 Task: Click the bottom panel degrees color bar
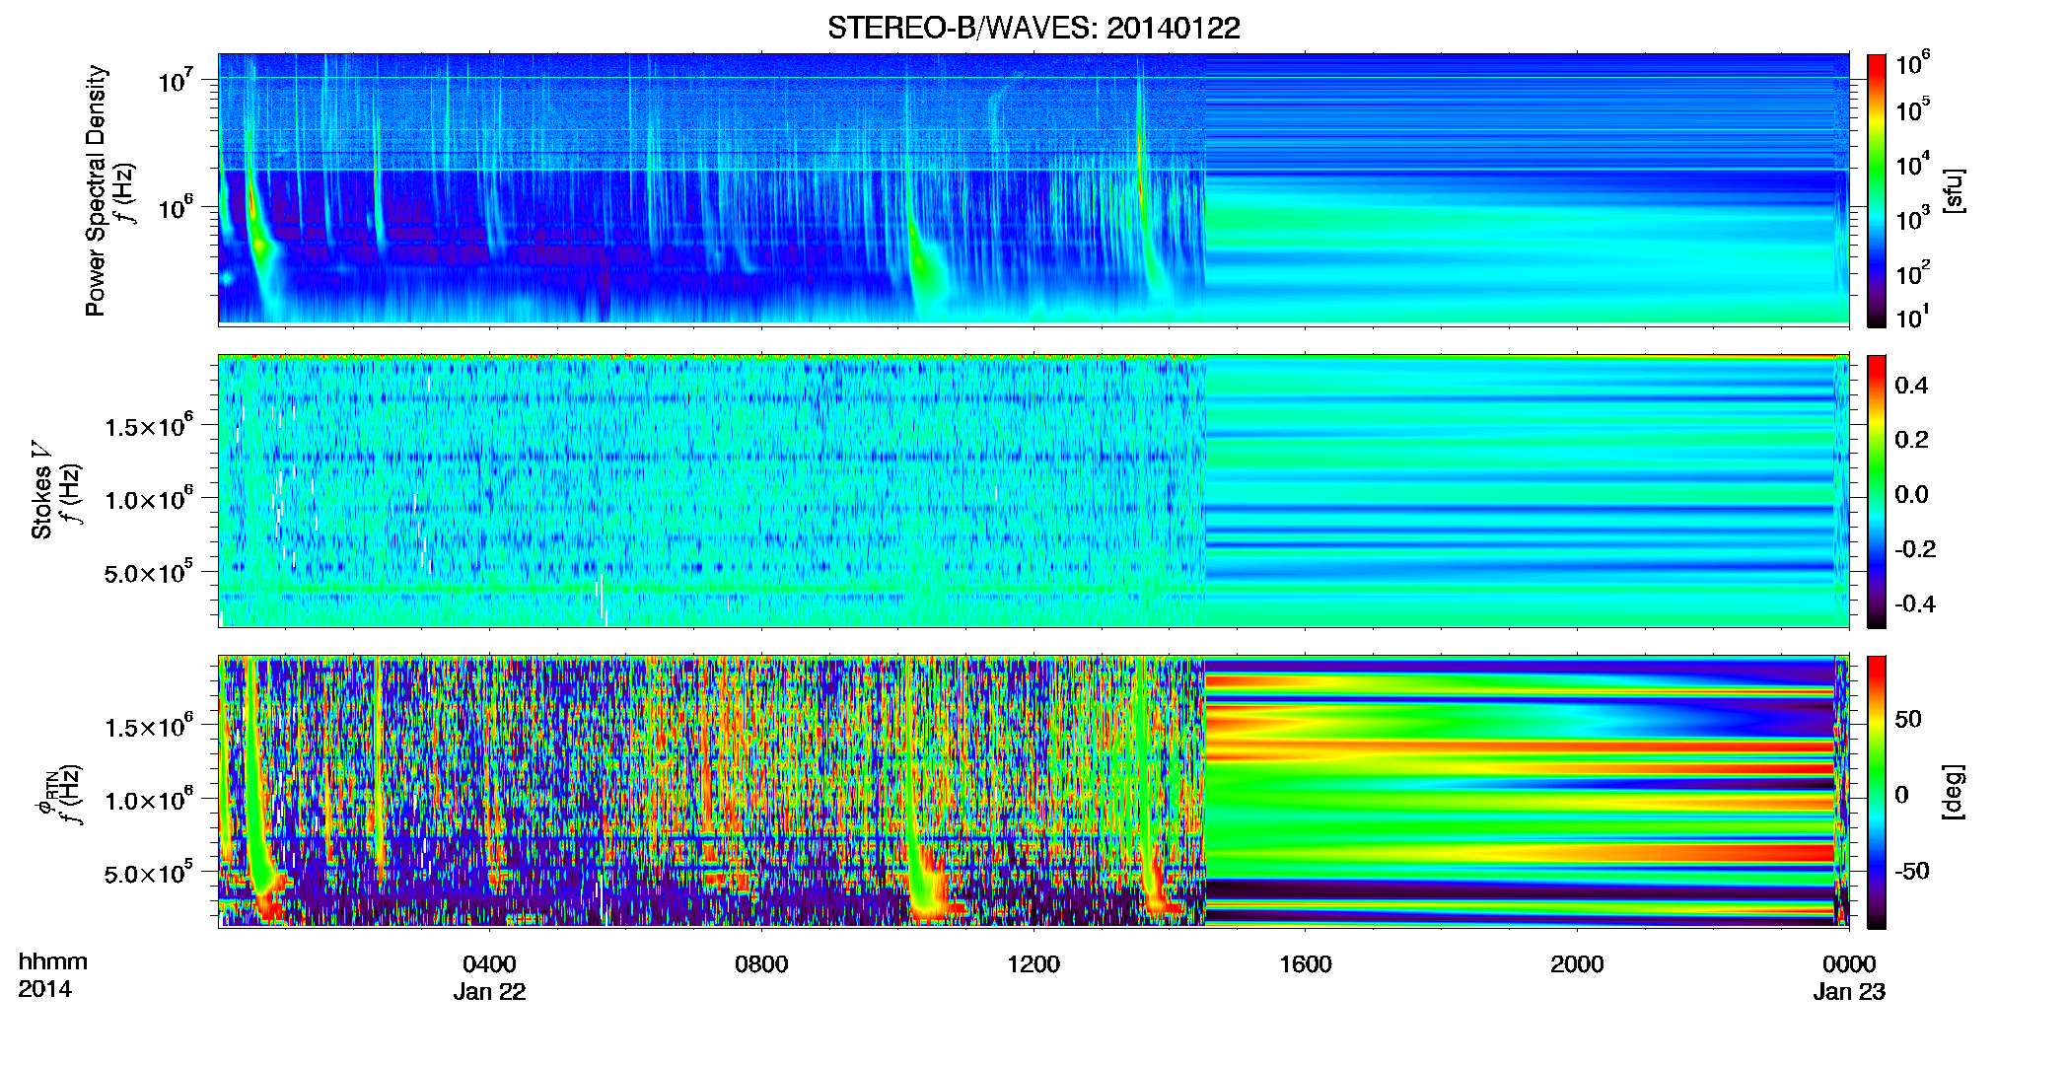point(1877,792)
